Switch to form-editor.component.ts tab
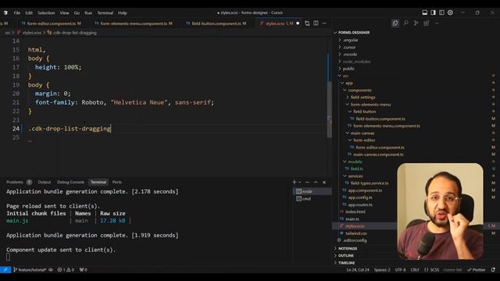The height and width of the screenshot is (281, 500). [x=51, y=23]
